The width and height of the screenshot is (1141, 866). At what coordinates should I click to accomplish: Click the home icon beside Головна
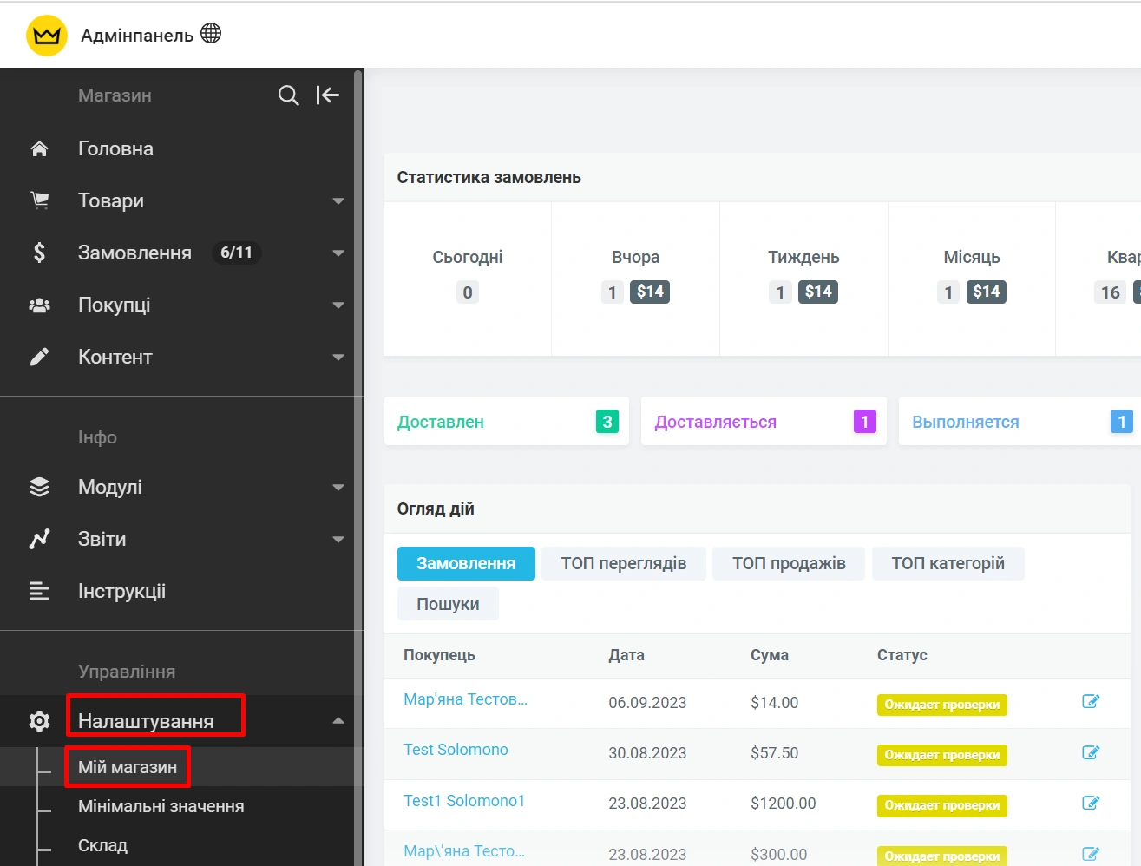tap(39, 149)
